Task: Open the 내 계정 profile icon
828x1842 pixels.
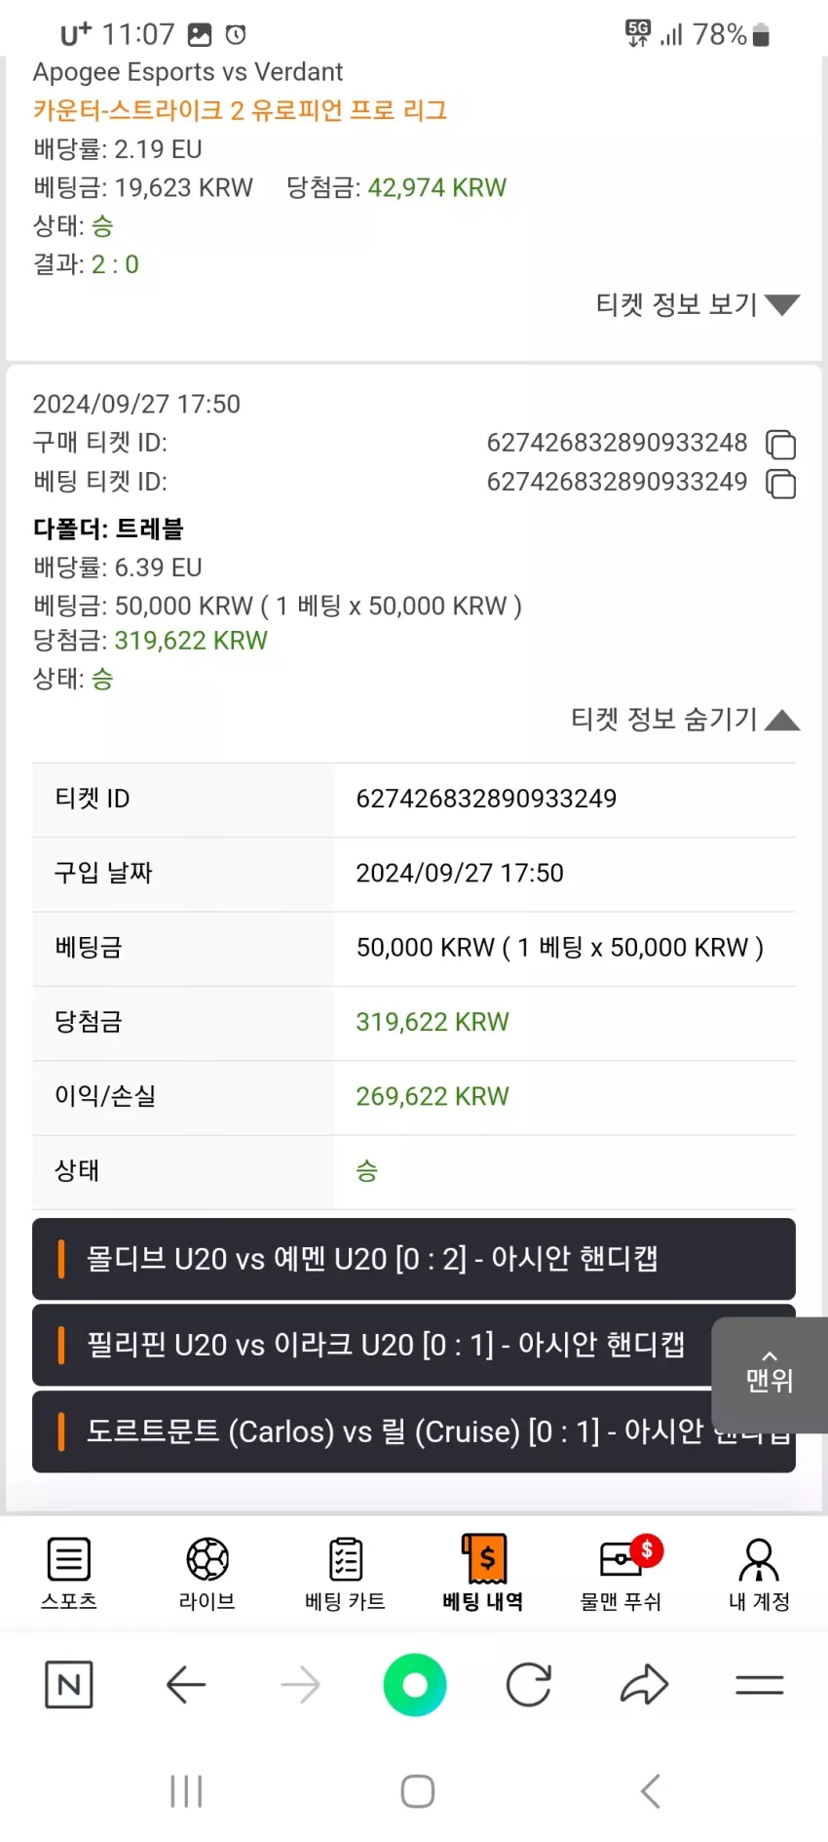Action: (x=759, y=1559)
